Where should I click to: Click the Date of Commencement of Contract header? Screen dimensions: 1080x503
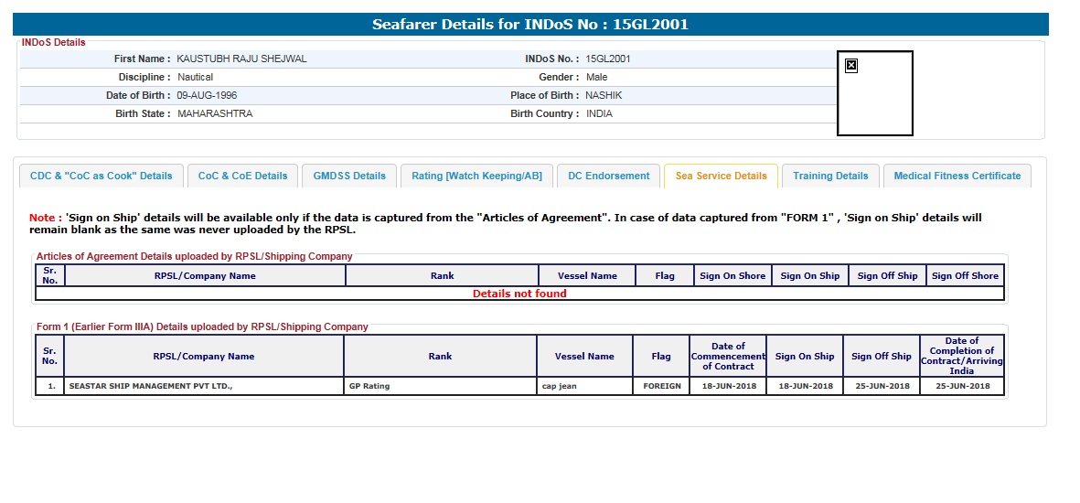click(x=728, y=356)
